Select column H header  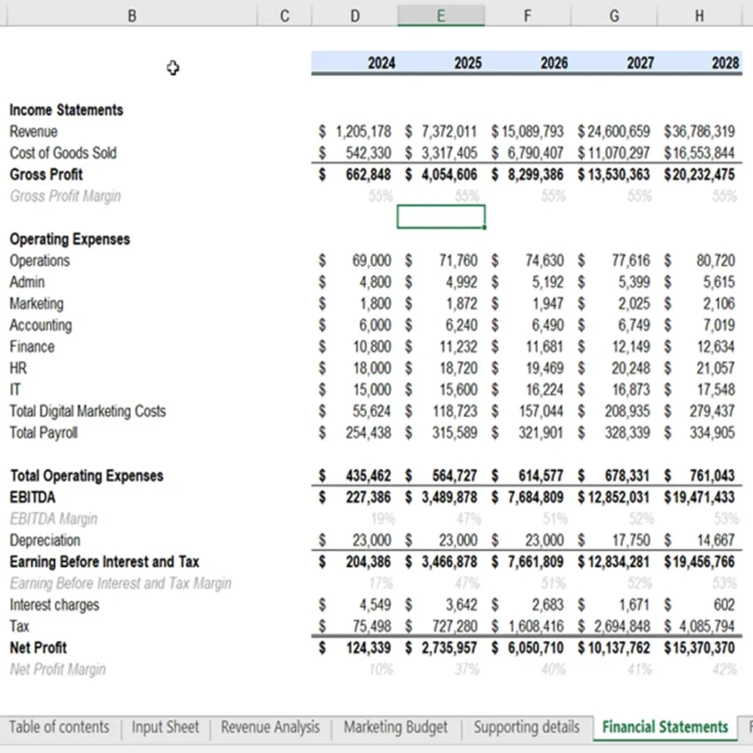point(699,16)
